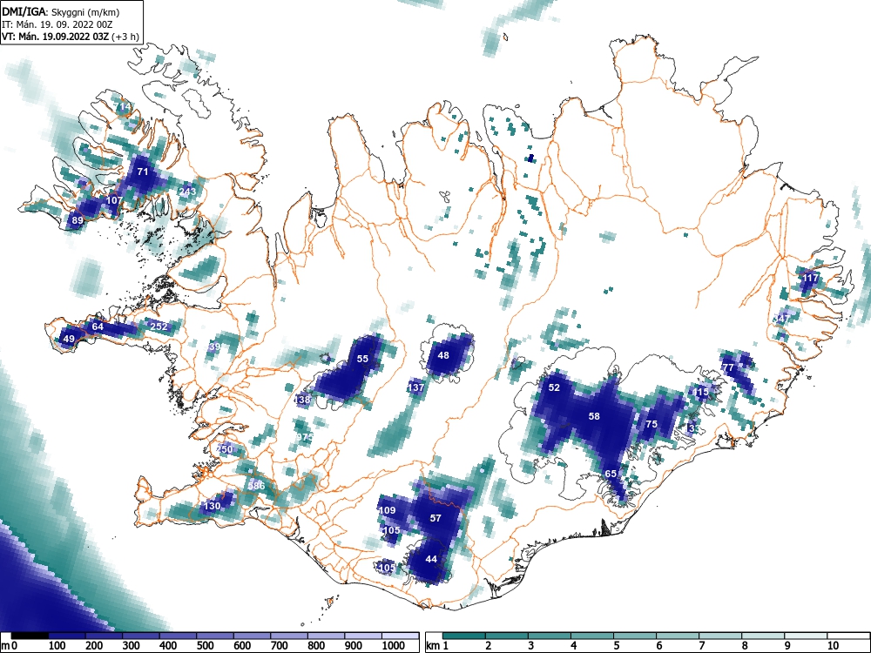Click the pale swatch between 9 and 10 km
Image resolution: width=871 pixels, height=653 pixels.
click(806, 636)
